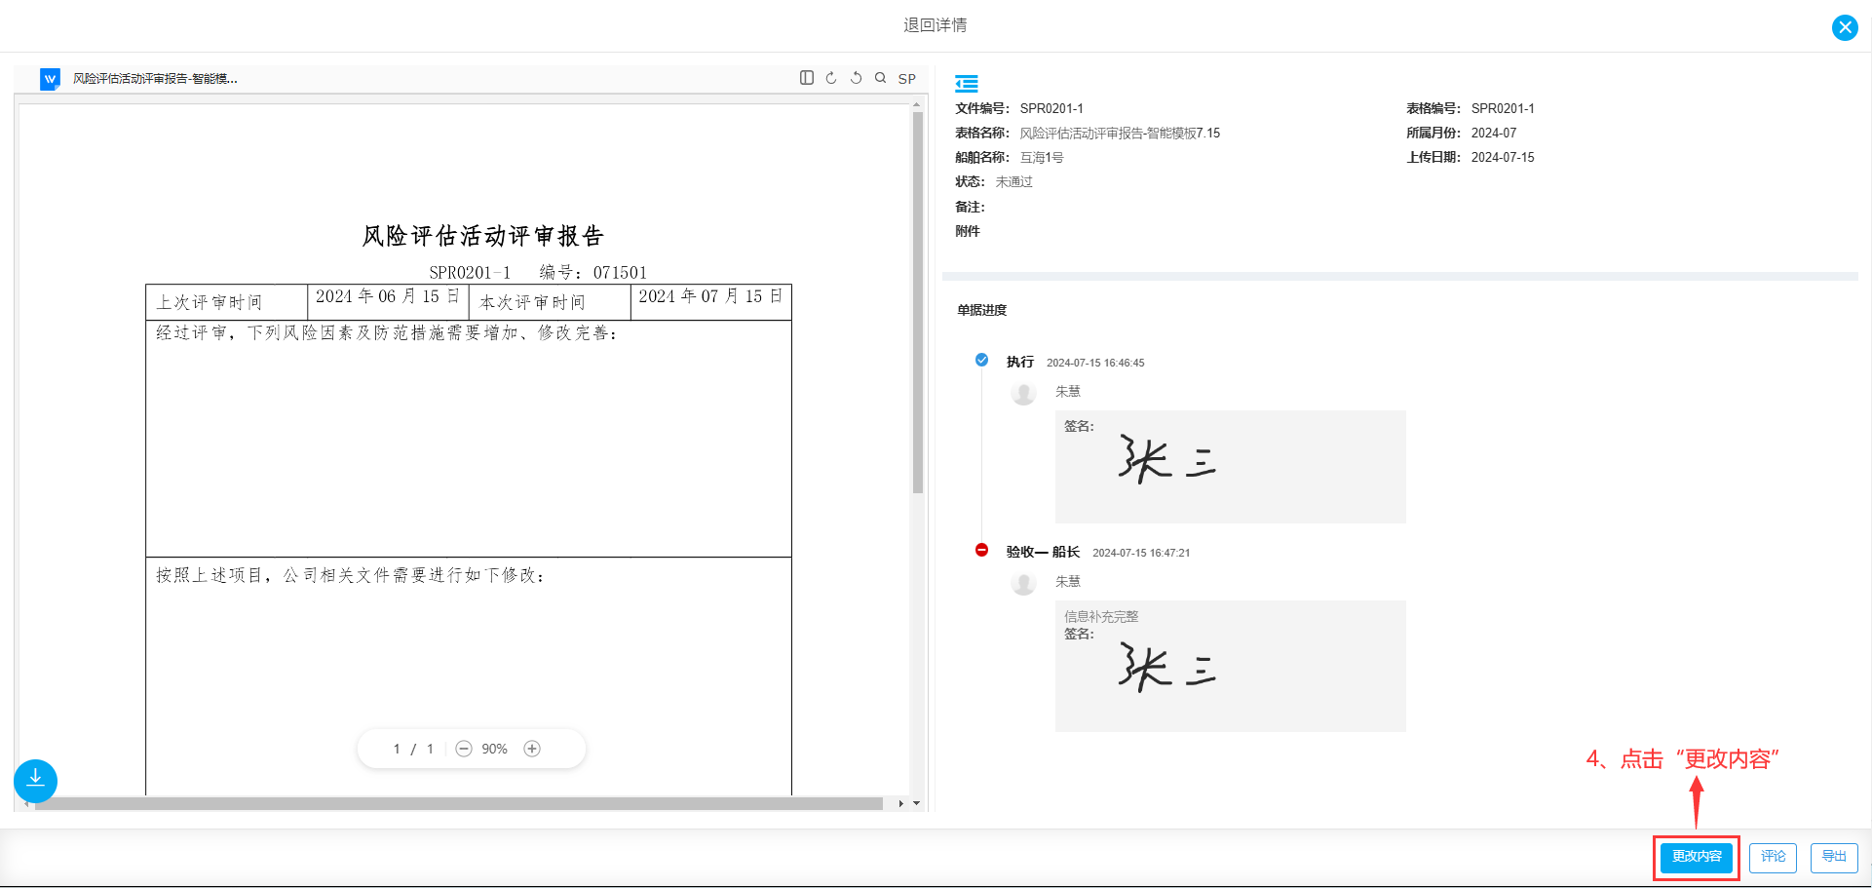Click the 评论 button
The height and width of the screenshot is (888, 1872).
click(x=1773, y=857)
